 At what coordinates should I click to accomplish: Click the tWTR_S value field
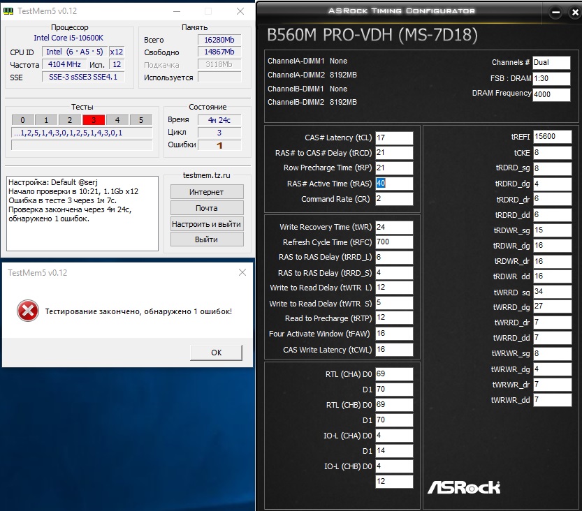pyautogui.click(x=394, y=303)
